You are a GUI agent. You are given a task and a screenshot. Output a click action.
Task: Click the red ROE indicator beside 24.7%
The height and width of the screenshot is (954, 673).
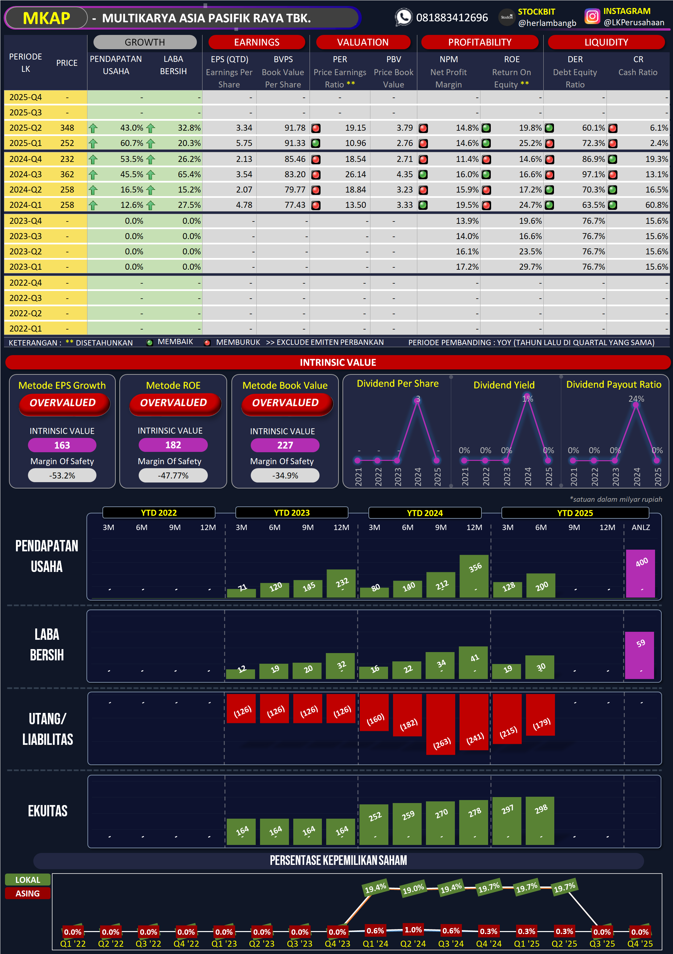point(486,205)
